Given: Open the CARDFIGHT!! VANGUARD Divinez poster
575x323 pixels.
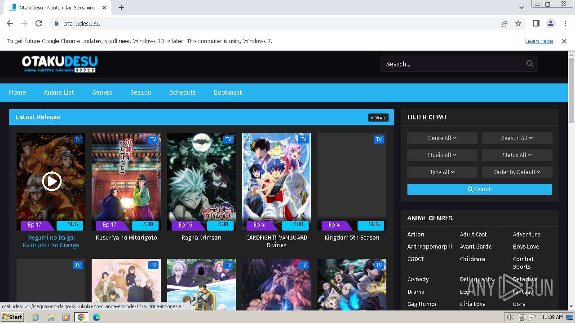Looking at the screenshot, I should pos(276,181).
